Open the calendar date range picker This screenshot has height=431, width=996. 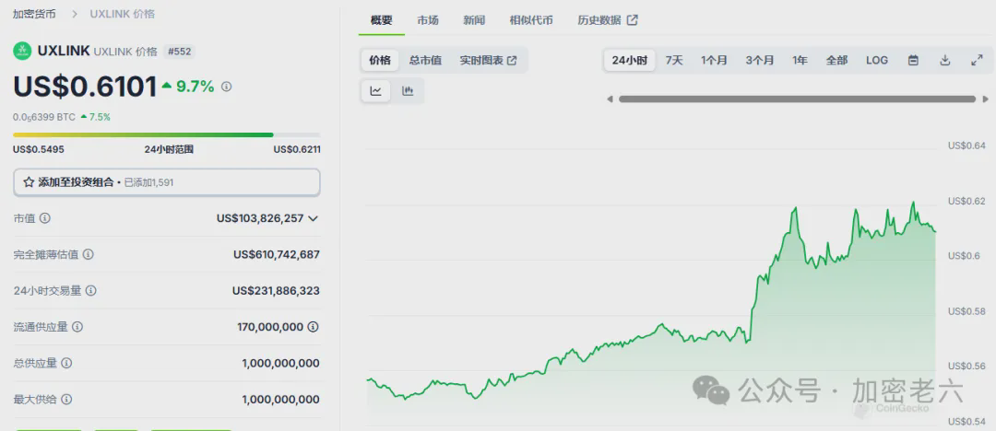(913, 60)
